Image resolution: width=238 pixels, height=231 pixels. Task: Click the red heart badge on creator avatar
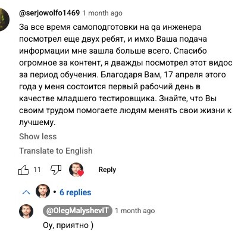(x=80, y=173)
